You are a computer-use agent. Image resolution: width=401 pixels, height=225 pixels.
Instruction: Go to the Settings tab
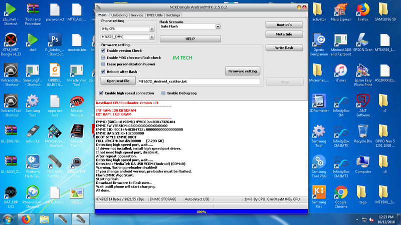coord(173,15)
